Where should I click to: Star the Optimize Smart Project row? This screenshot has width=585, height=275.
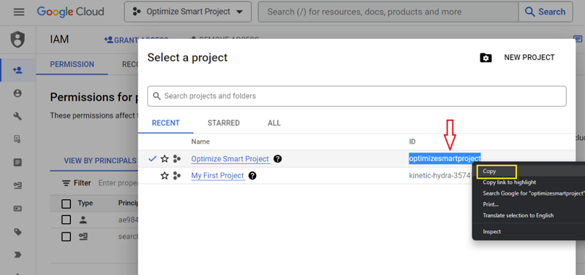tap(165, 159)
